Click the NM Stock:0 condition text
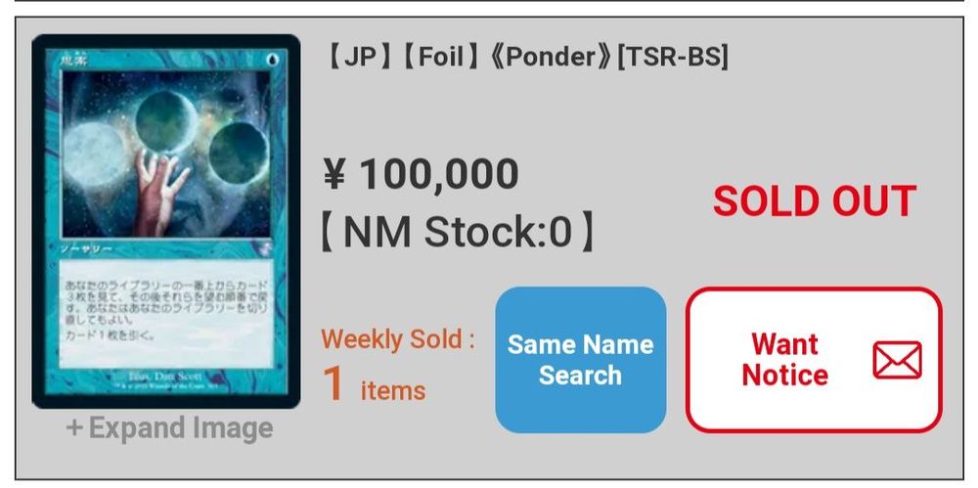Screen dimensions: 978x488 (457, 232)
